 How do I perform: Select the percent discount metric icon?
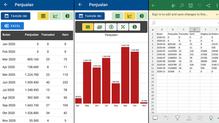click(x=123, y=27)
